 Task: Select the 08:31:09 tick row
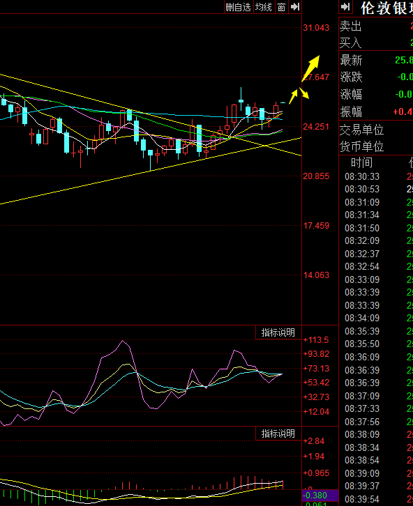click(376, 202)
